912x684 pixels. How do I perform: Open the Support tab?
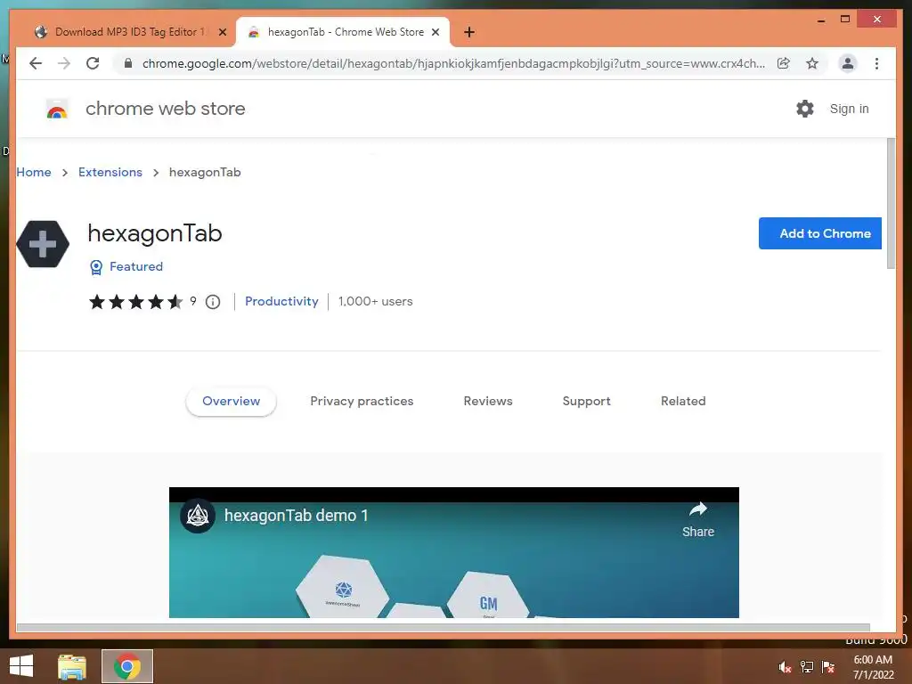586,402
